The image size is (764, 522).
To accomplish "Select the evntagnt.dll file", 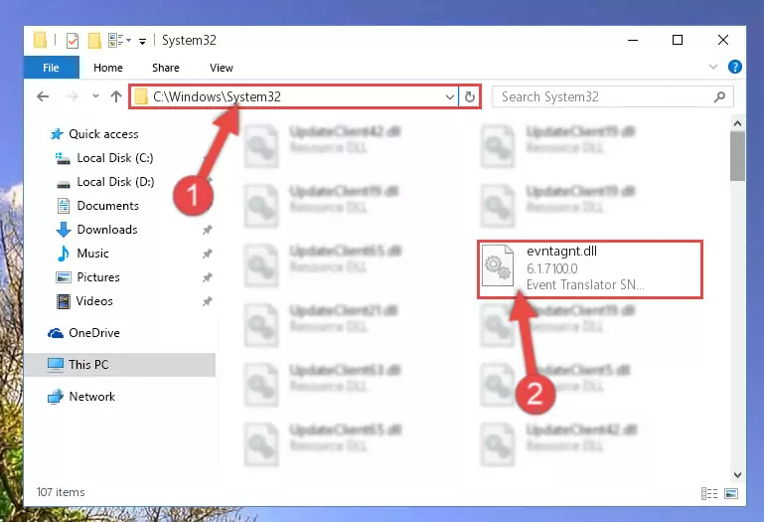I will click(589, 268).
